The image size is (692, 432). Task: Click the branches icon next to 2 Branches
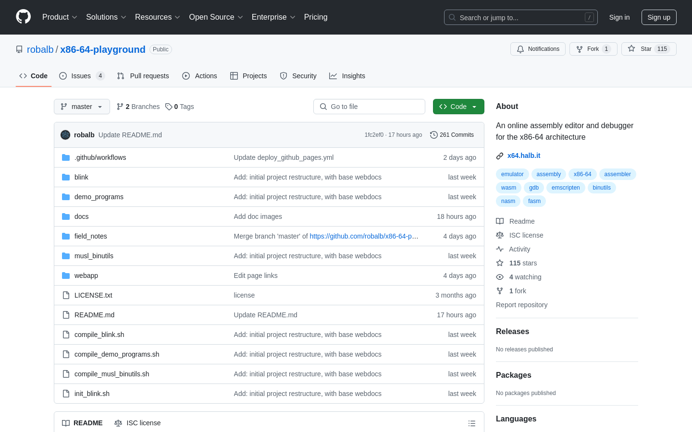coord(120,107)
